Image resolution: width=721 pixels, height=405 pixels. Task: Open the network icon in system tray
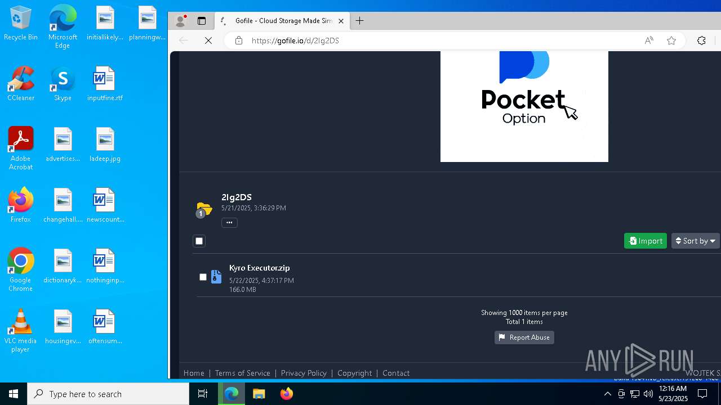tap(635, 394)
